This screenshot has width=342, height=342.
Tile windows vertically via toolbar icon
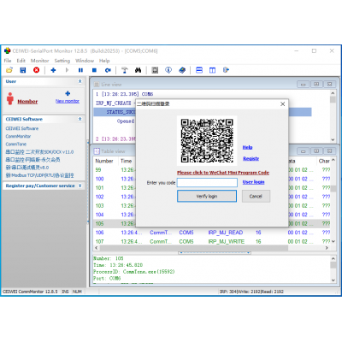point(213,70)
